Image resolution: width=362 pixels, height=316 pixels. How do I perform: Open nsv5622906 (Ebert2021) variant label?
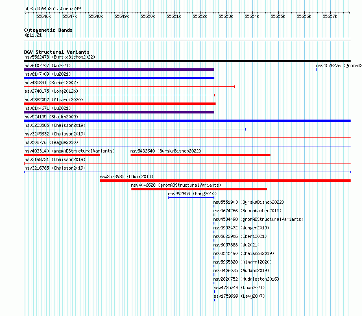pyautogui.click(x=240, y=236)
